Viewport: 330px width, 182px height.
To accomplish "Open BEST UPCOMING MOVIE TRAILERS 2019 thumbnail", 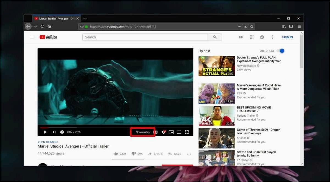I will (217, 116).
